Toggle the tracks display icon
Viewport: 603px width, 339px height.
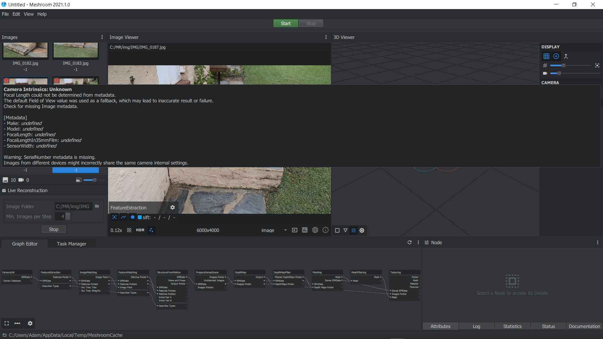coord(123,217)
